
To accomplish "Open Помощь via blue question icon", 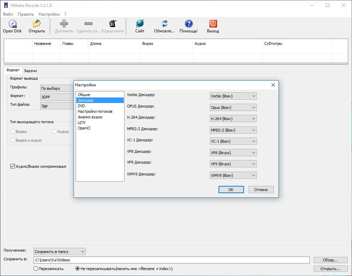I will click(x=189, y=24).
